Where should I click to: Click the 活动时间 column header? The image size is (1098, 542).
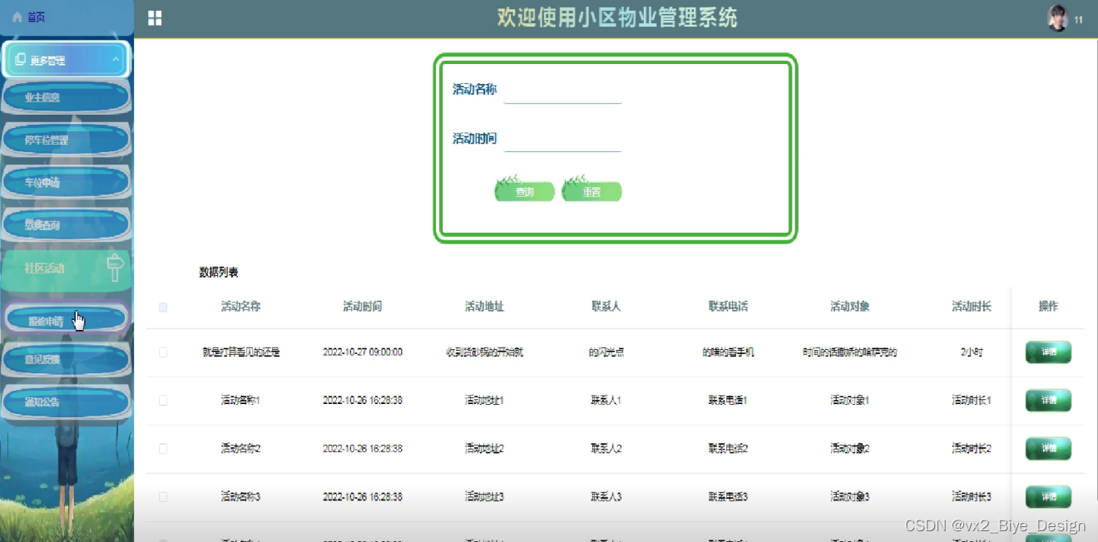pyautogui.click(x=363, y=307)
